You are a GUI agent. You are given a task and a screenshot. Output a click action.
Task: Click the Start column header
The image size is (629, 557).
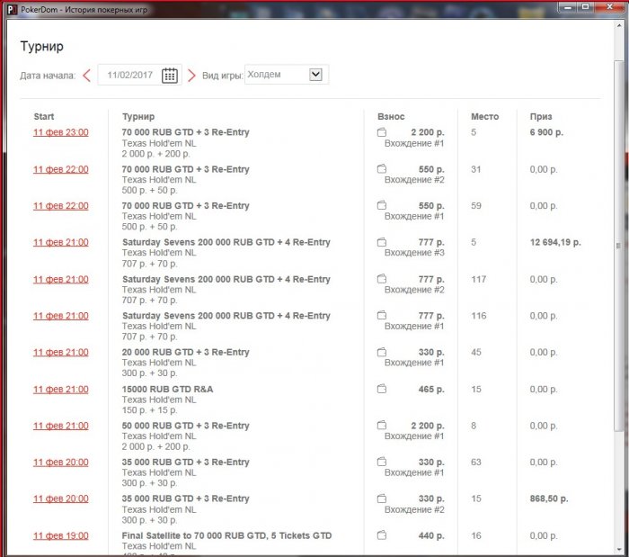[x=44, y=116]
